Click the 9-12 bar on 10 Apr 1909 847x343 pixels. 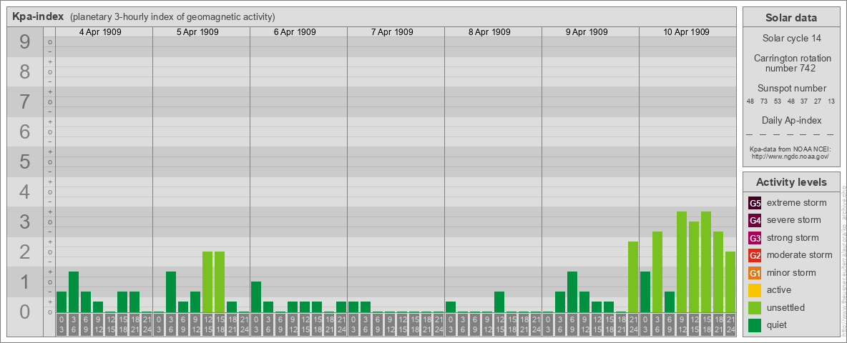coord(682,262)
